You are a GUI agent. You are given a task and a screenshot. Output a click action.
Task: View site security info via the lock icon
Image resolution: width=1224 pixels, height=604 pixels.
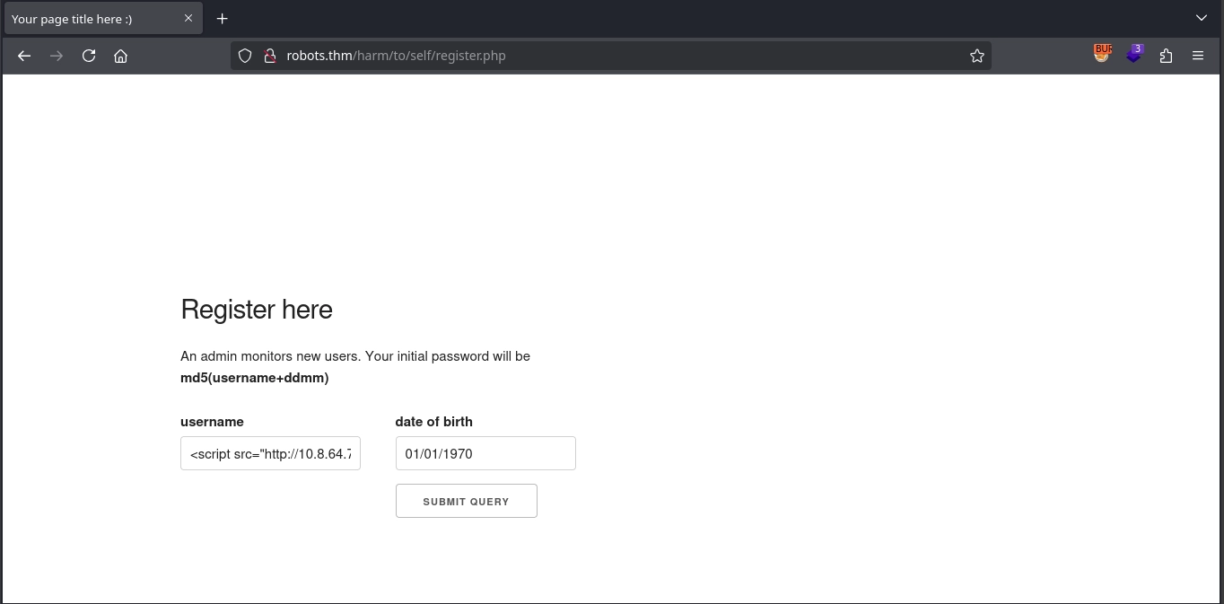[x=269, y=56]
